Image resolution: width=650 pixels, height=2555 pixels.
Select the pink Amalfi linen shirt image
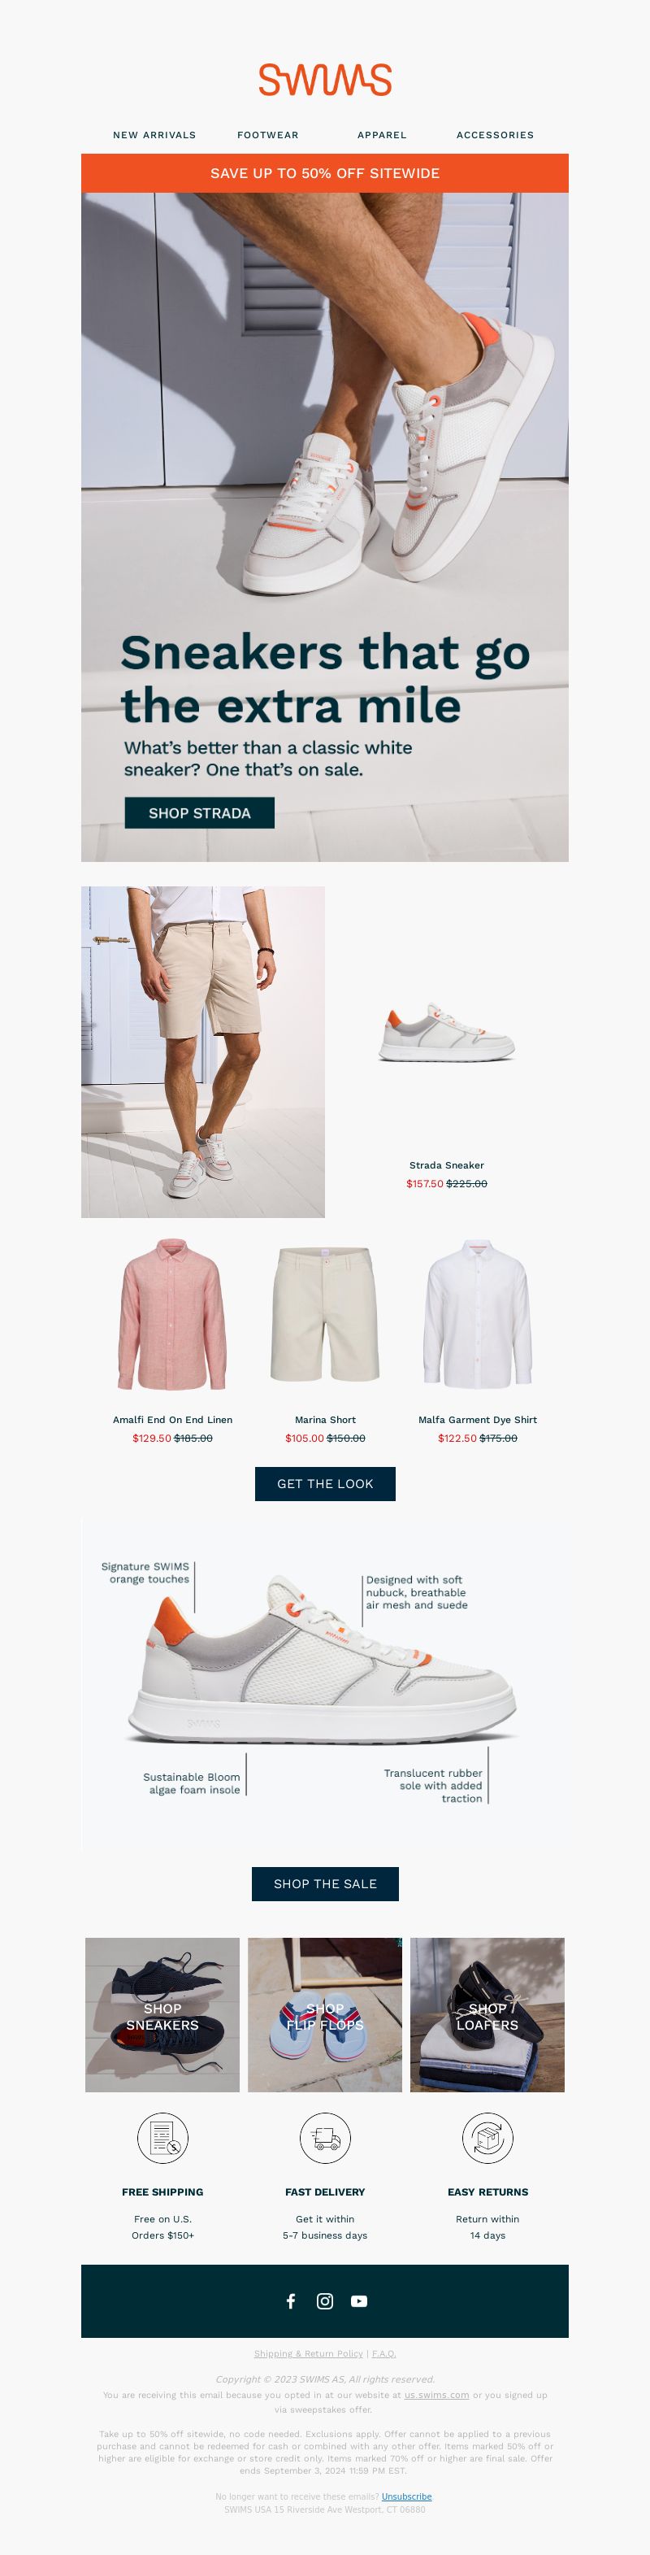point(172,1314)
